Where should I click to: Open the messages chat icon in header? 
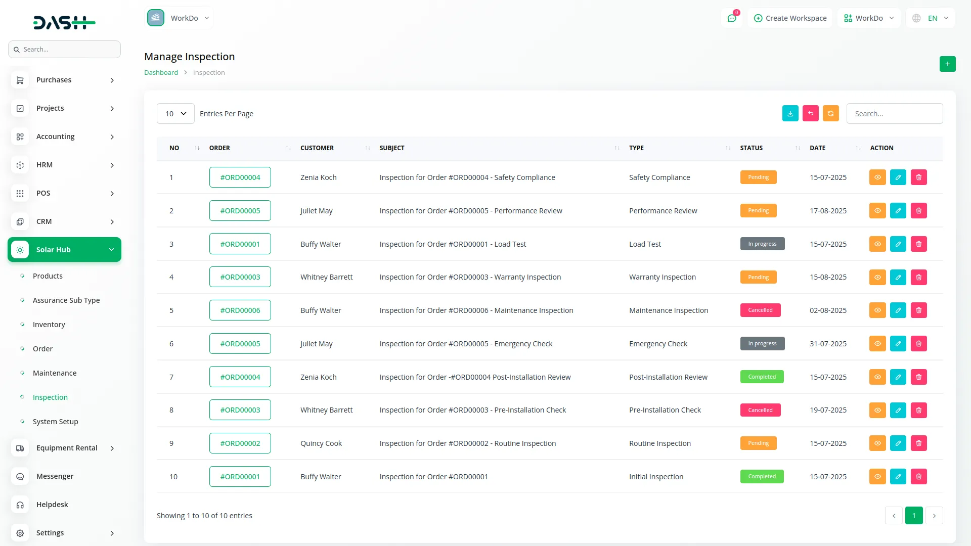(x=731, y=18)
